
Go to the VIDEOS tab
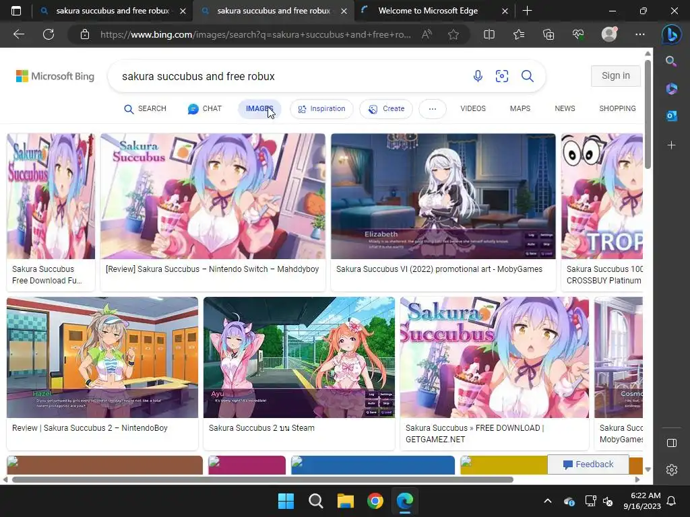(x=473, y=108)
